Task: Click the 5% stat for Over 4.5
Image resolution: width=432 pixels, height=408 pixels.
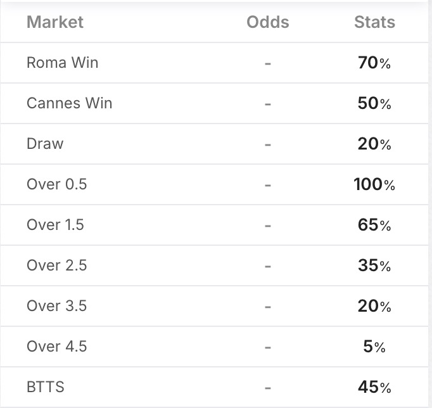Action: (374, 347)
